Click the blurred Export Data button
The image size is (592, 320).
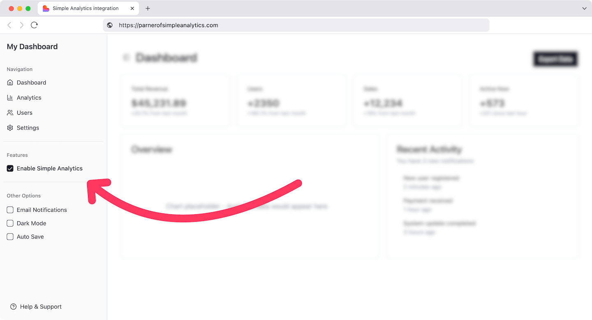tap(556, 59)
